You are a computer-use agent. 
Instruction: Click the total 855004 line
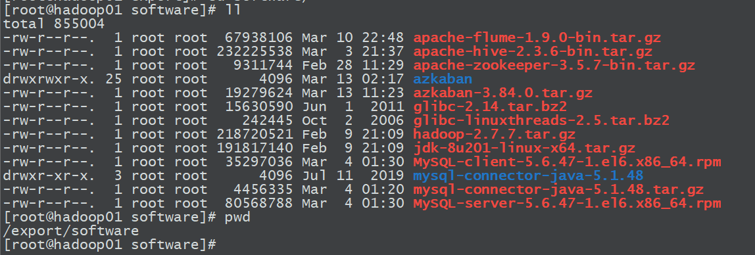[54, 24]
